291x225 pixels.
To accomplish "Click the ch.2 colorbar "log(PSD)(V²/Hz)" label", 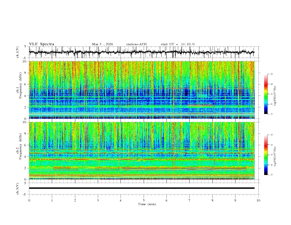I will [275, 157].
